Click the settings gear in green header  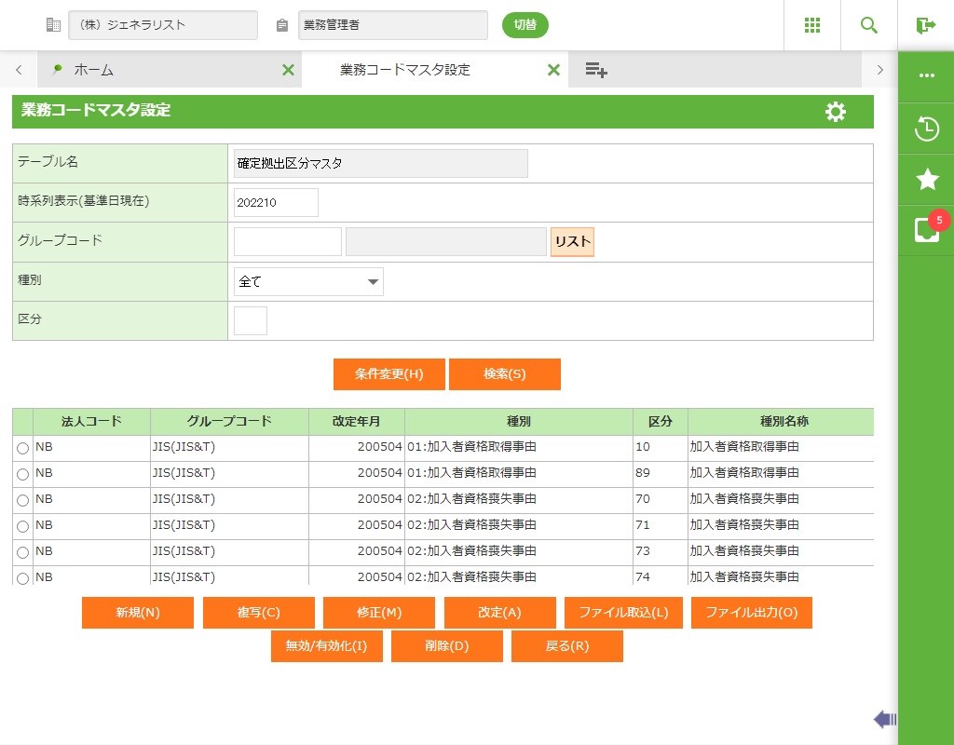(x=836, y=112)
